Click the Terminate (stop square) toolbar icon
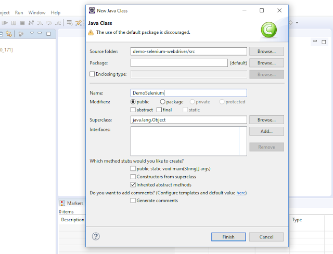This screenshot has width=333, height=254. pos(22,23)
